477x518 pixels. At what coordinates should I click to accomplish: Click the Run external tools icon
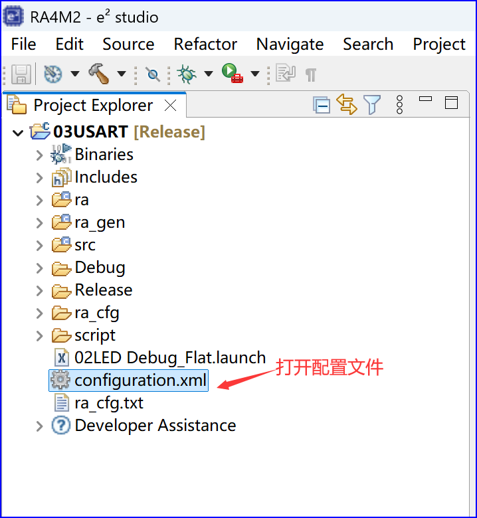tap(233, 73)
